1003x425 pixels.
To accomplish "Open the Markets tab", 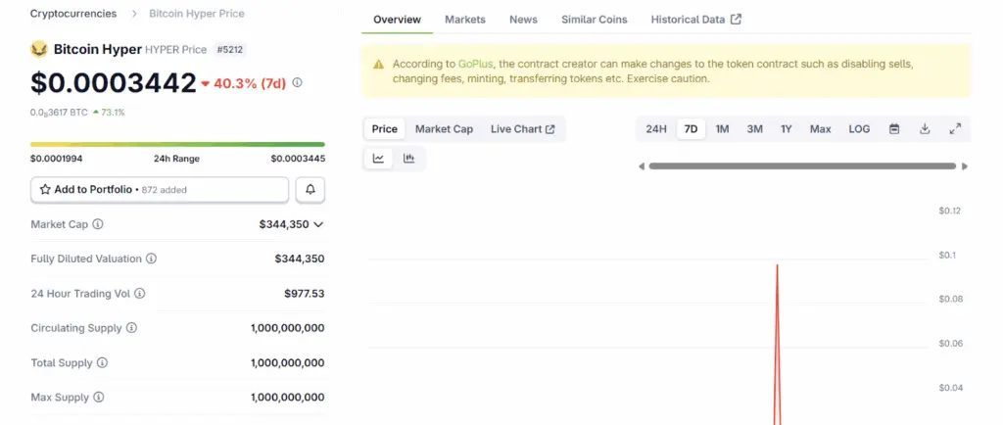I will 464,20.
